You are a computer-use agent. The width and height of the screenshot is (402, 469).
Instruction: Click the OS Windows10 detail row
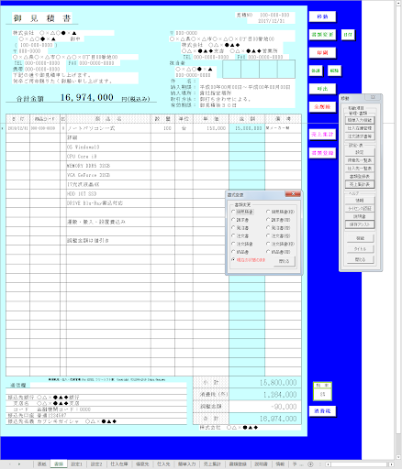click(108, 147)
